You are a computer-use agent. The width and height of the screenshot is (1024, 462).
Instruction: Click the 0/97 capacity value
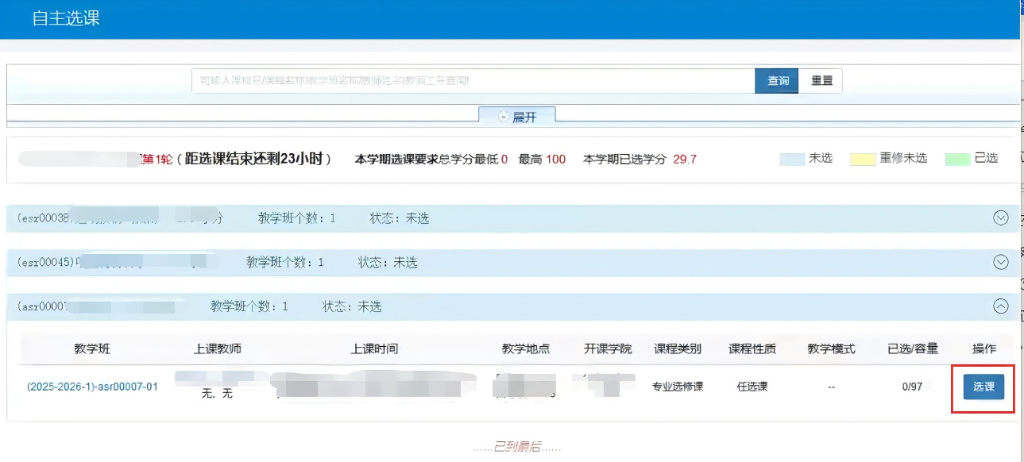pos(913,387)
